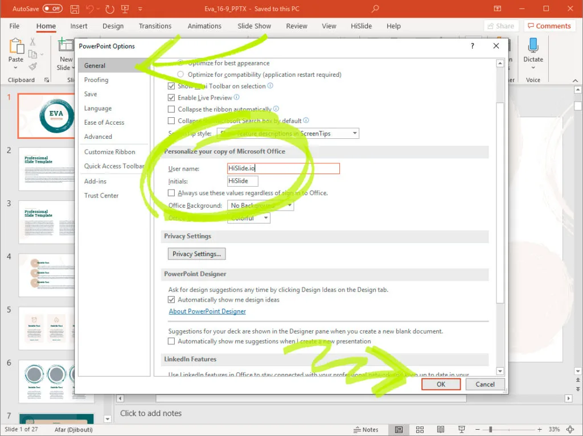Click the Save icon in title bar
The image size is (583, 436).
coord(75,9)
